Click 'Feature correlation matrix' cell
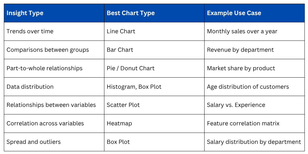 click(x=243, y=124)
